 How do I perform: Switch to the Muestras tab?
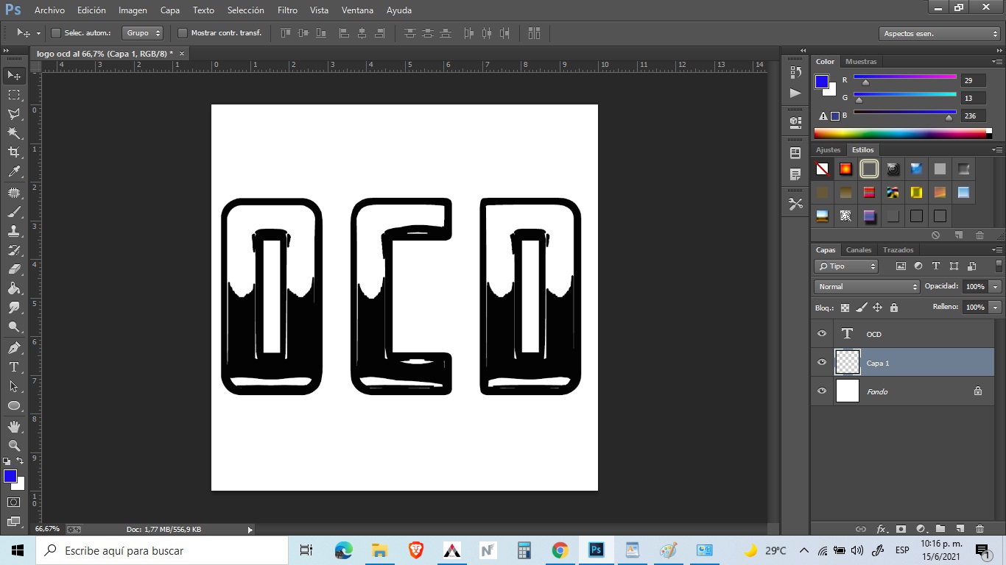click(861, 62)
